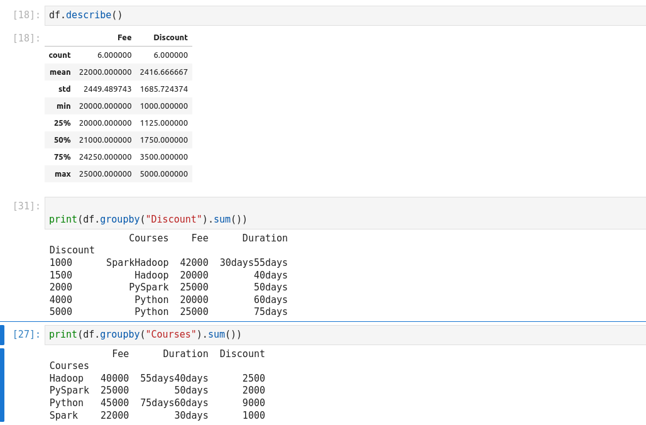Click SparkHadoop in the Discount groupby output
This screenshot has height=425, width=646.
137,263
